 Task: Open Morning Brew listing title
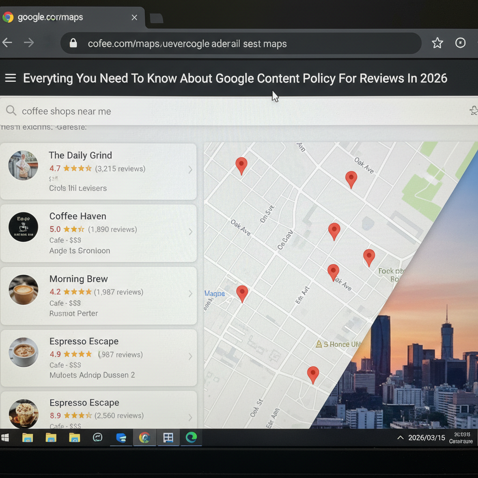point(78,279)
